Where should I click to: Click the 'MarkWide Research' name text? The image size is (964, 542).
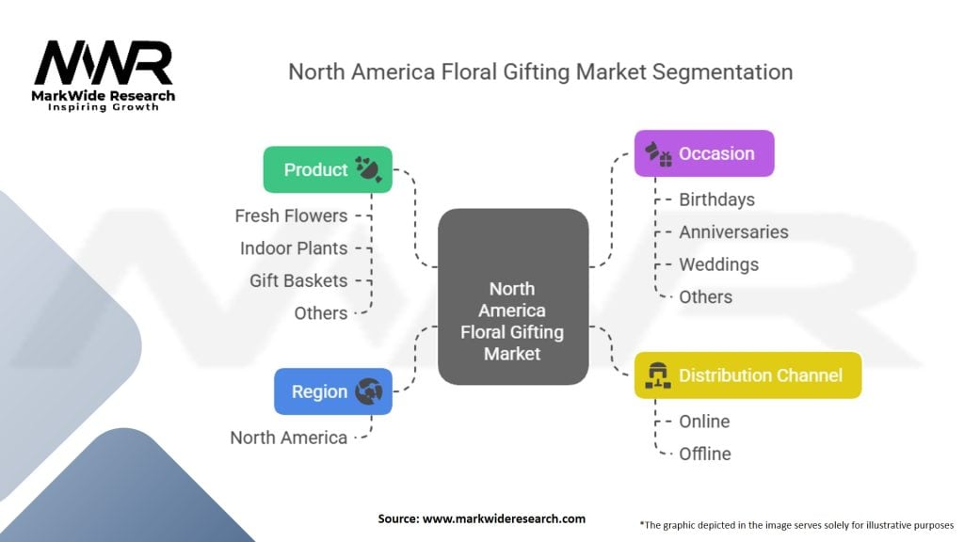(104, 96)
